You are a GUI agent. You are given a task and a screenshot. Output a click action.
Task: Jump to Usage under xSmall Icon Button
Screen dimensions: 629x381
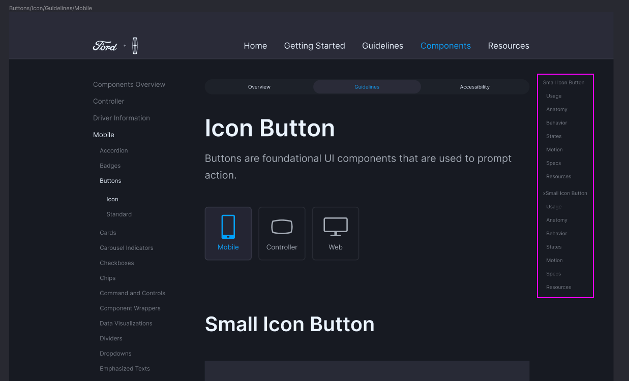554,207
